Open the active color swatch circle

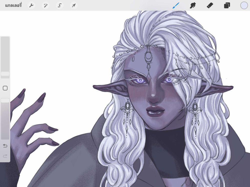(244, 5)
